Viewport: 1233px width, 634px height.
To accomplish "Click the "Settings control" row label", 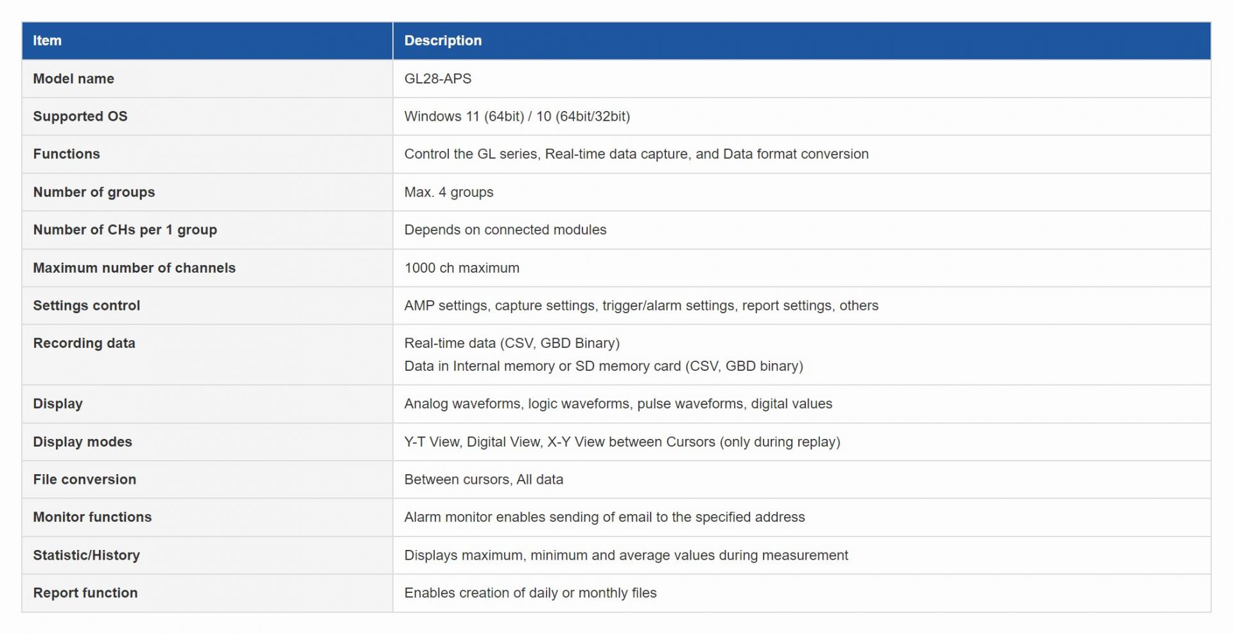I will coord(86,305).
